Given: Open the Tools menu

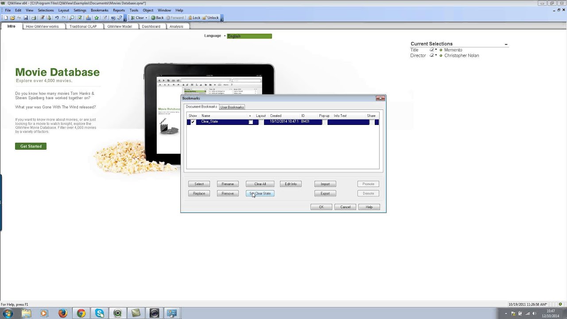Looking at the screenshot, I should point(134,10).
